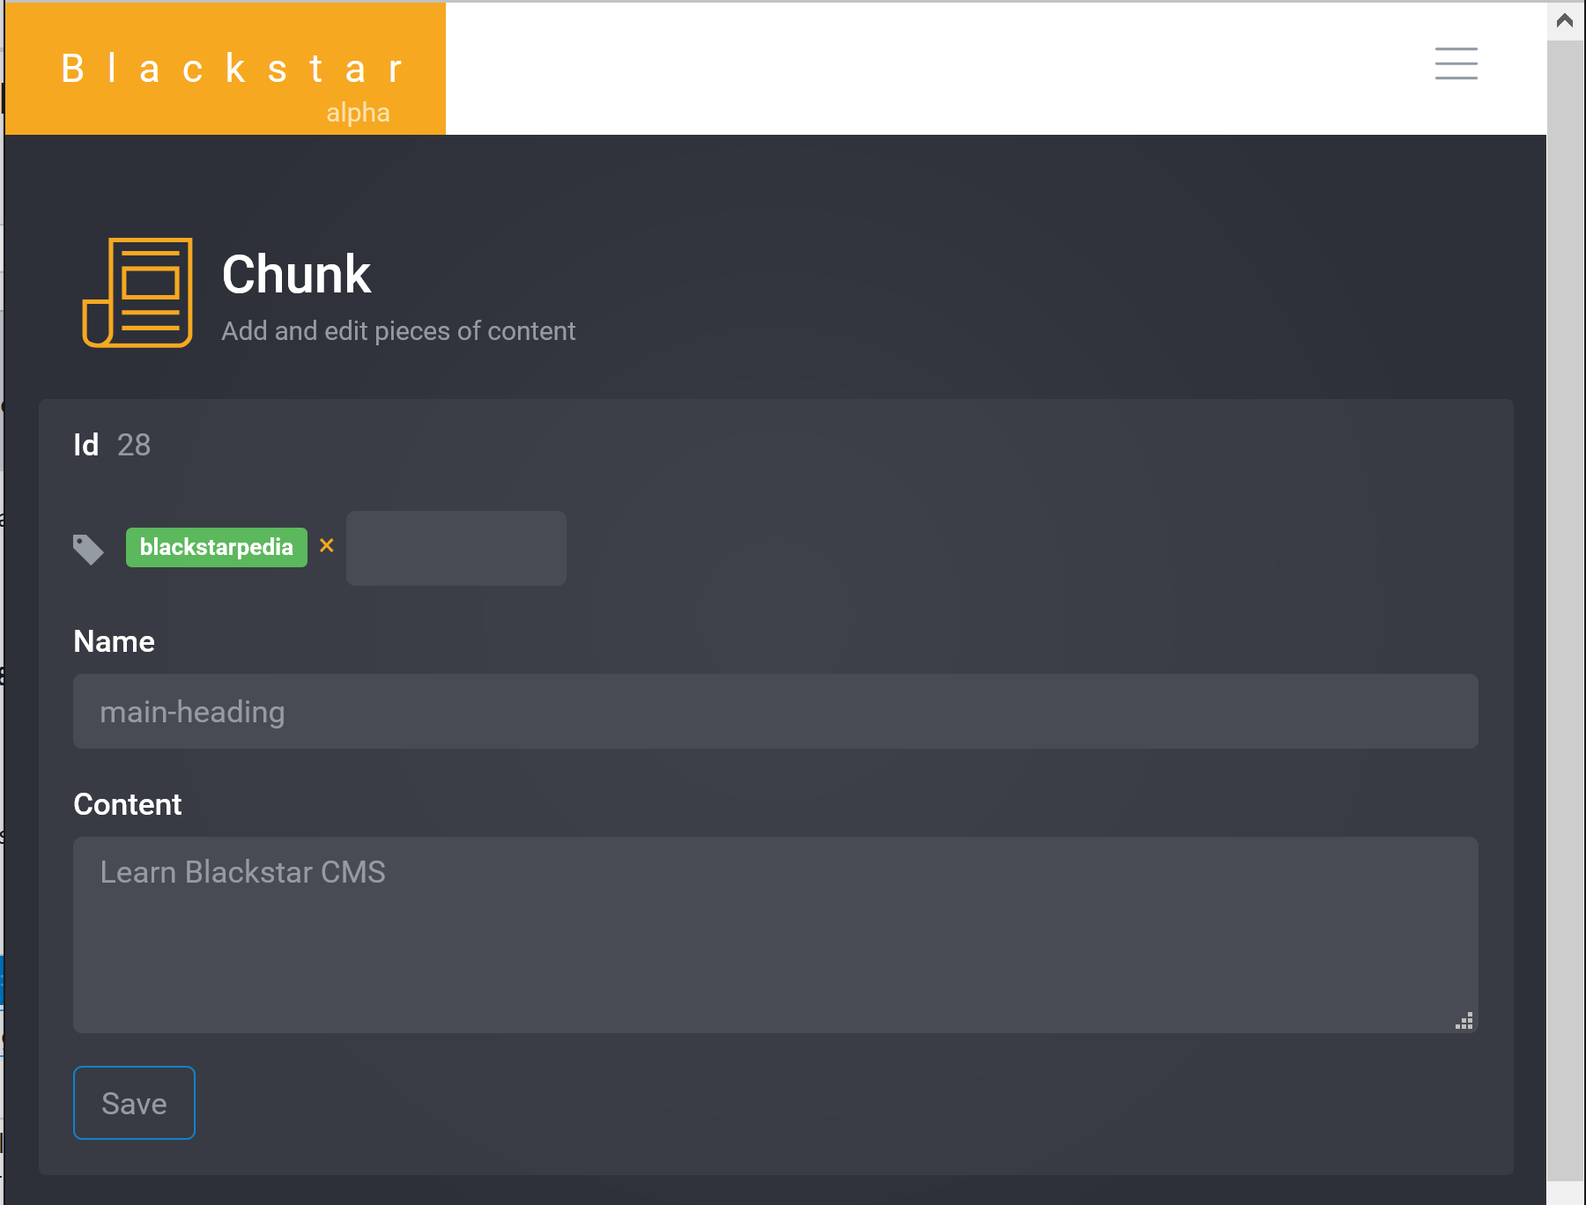The width and height of the screenshot is (1586, 1205).
Task: Click the Content field label
Action: point(128,804)
